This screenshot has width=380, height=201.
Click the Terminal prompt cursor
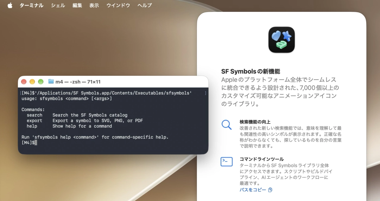click(x=36, y=143)
